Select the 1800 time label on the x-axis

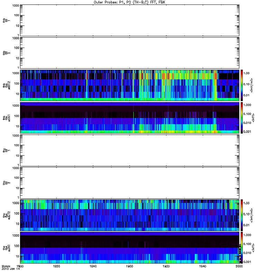coord(20,266)
